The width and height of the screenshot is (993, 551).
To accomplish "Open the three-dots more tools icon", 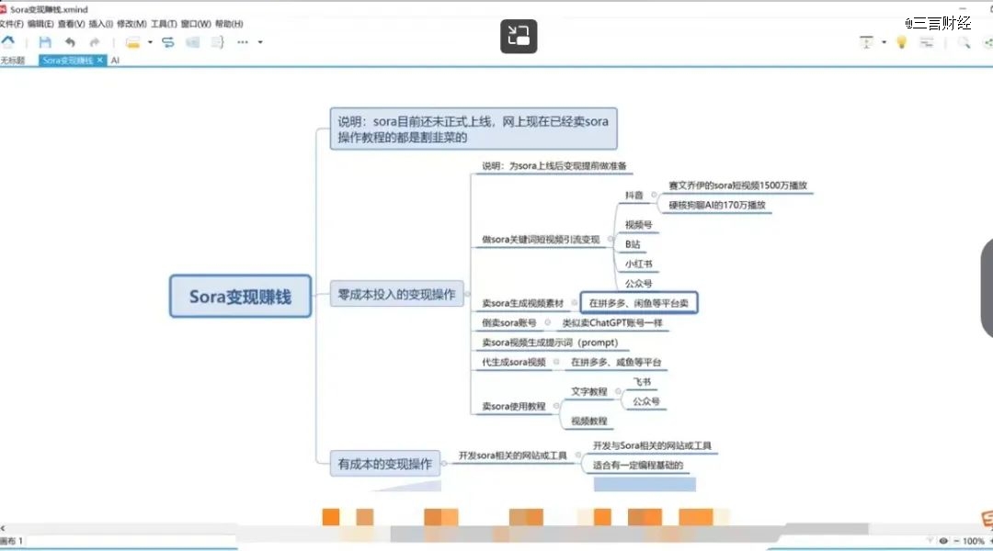I will (x=243, y=42).
